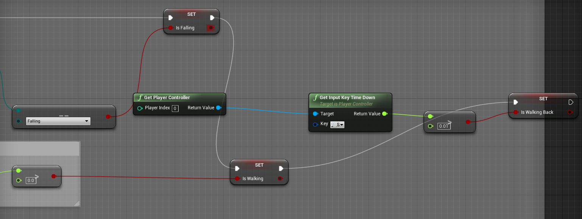
Task: Click the 0.01 comparison value field
Action: pyautogui.click(x=443, y=126)
